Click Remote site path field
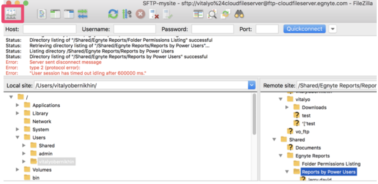378x184 pixels. click(337, 85)
